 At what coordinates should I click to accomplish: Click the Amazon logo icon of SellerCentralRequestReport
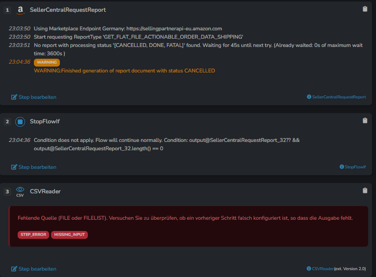pos(21,10)
